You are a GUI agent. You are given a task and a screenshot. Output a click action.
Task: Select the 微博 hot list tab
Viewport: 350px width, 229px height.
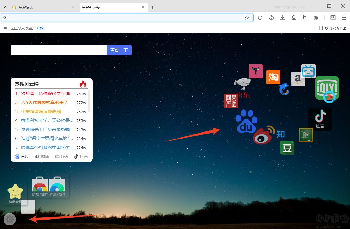pyautogui.click(x=42, y=156)
